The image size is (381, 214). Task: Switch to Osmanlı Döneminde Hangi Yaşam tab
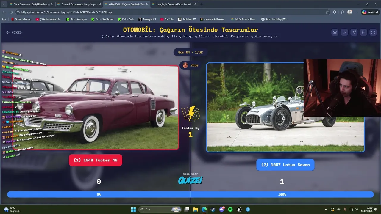[x=79, y=4]
